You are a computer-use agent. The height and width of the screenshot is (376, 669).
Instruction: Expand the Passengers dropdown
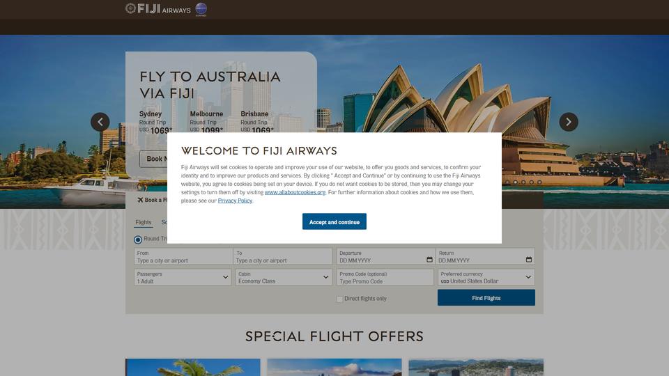tap(183, 277)
